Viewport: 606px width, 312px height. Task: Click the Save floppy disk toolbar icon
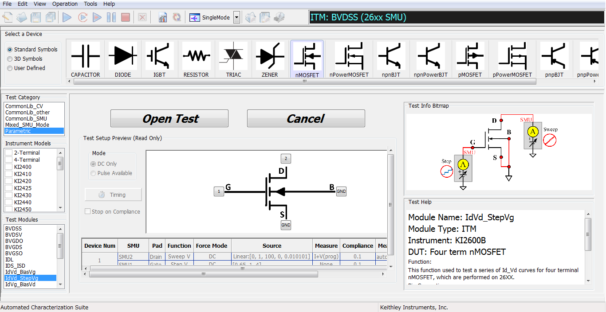point(36,18)
